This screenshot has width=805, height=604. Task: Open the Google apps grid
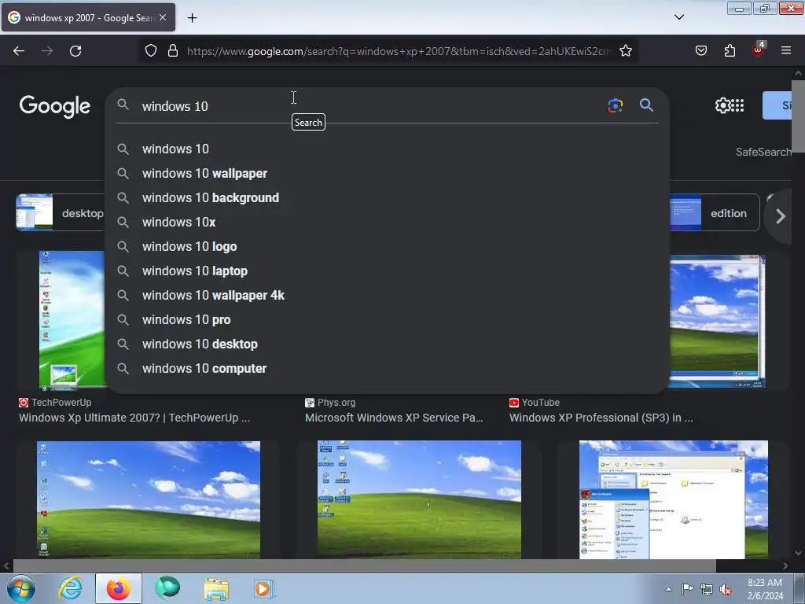[737, 105]
